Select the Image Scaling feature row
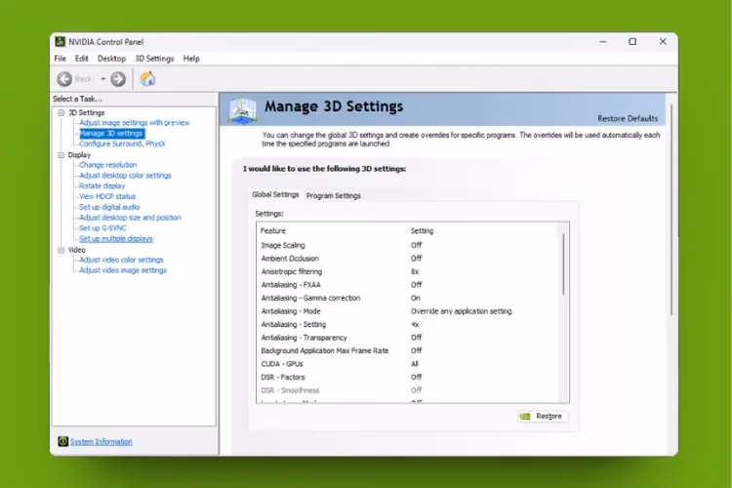This screenshot has width=732, height=488. (409, 245)
